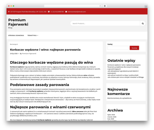
Task: Expand the Tematyka menu chevron
Action: [x=38, y=35]
